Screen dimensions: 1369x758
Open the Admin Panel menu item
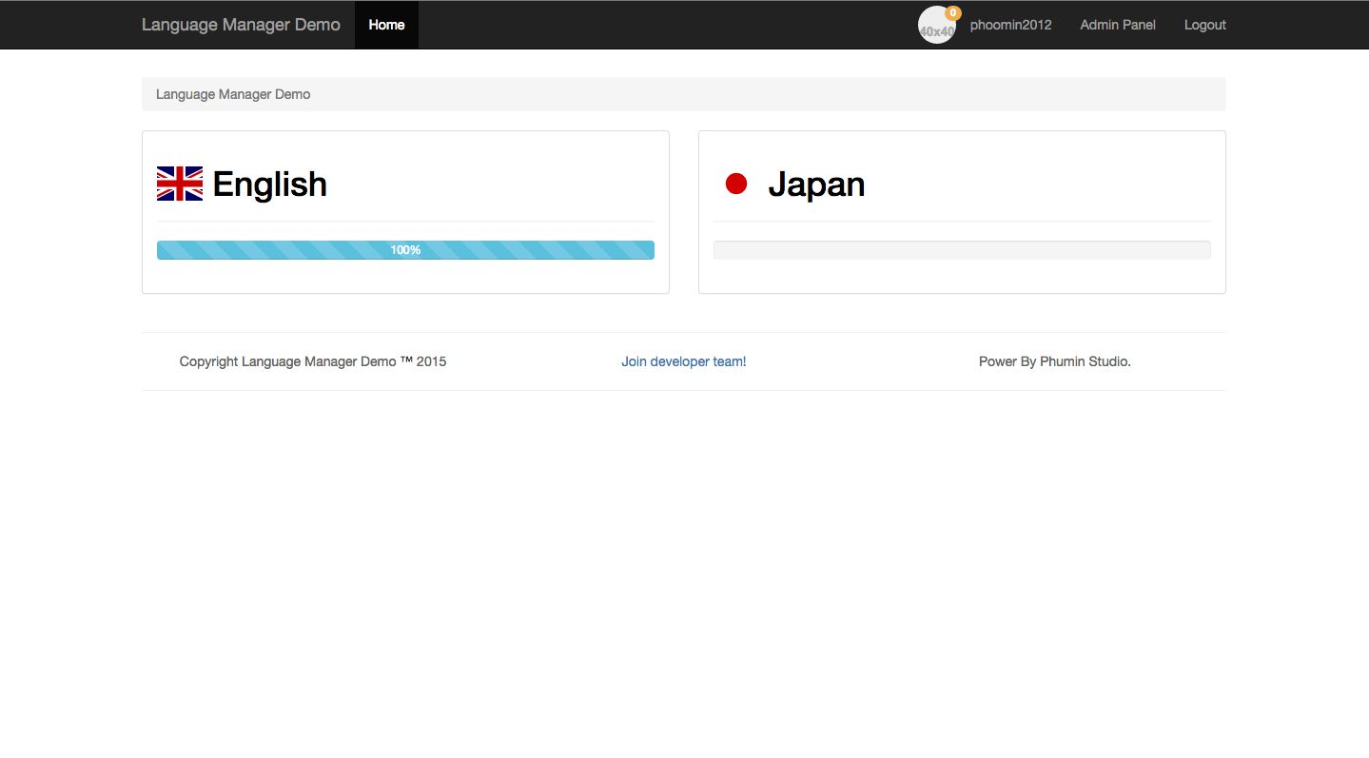click(x=1117, y=25)
